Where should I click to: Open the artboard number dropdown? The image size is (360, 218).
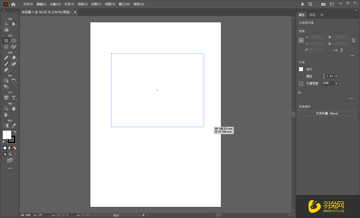click(x=78, y=215)
